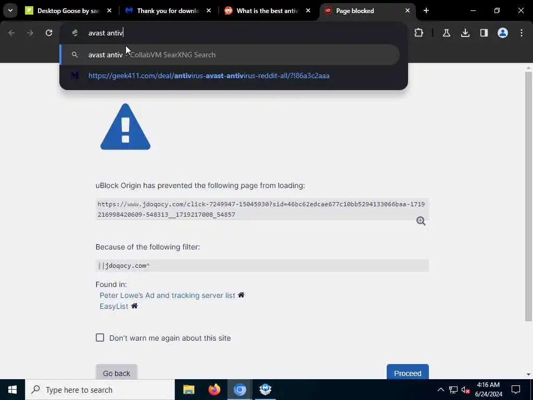Click the Go back button

coord(117,373)
